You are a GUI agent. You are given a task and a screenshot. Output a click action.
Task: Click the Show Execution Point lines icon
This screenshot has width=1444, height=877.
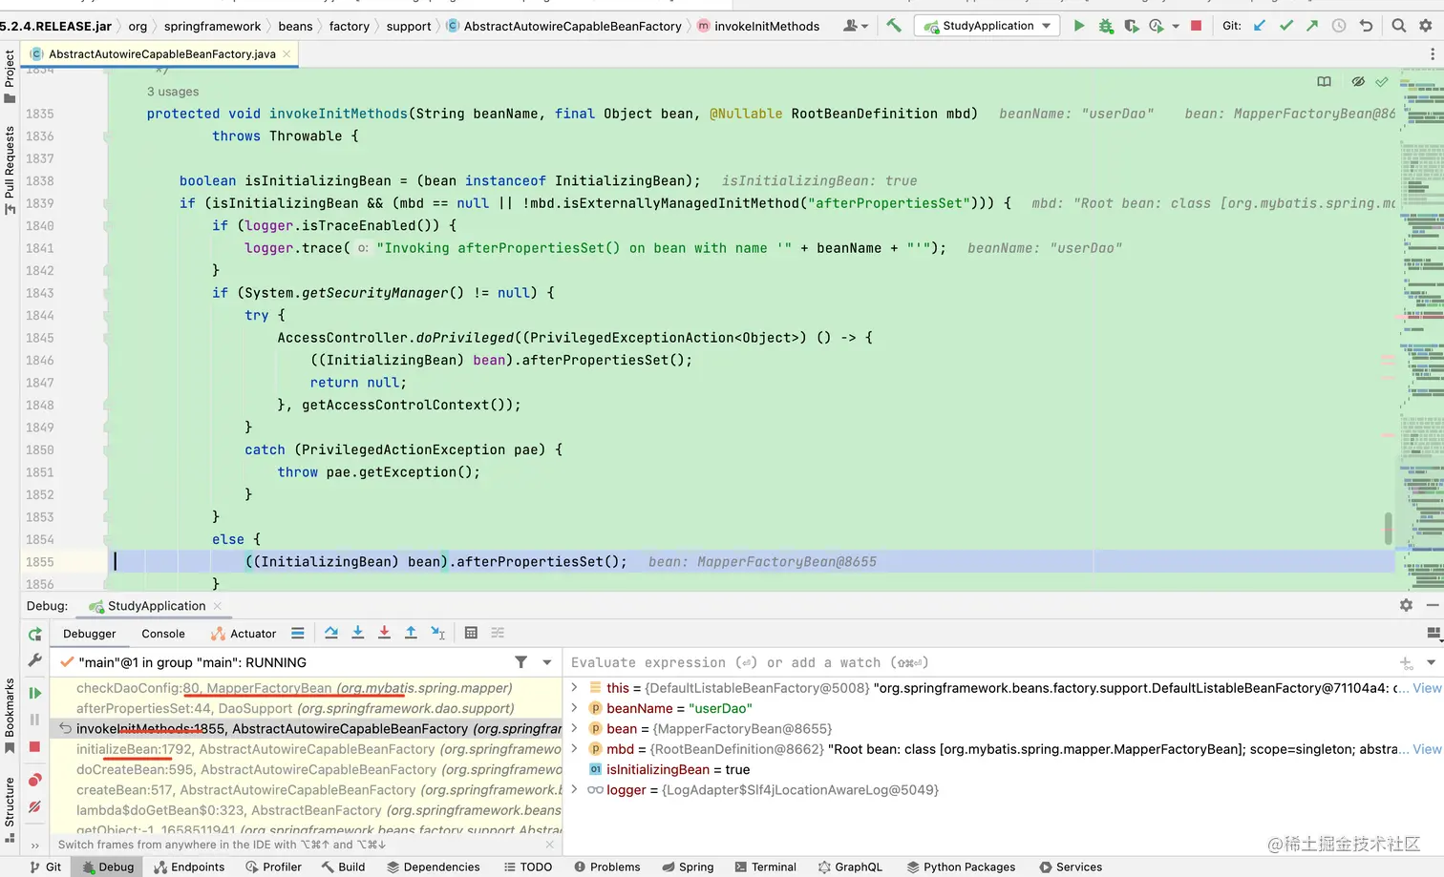tap(298, 633)
